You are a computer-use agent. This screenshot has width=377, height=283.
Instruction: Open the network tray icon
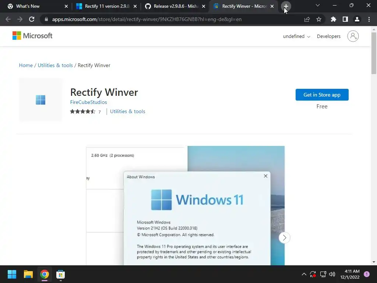click(x=323, y=274)
